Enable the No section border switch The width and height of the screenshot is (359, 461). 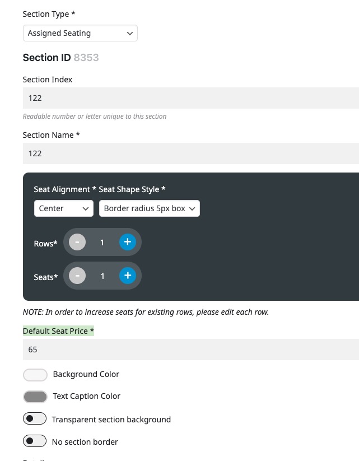35,441
